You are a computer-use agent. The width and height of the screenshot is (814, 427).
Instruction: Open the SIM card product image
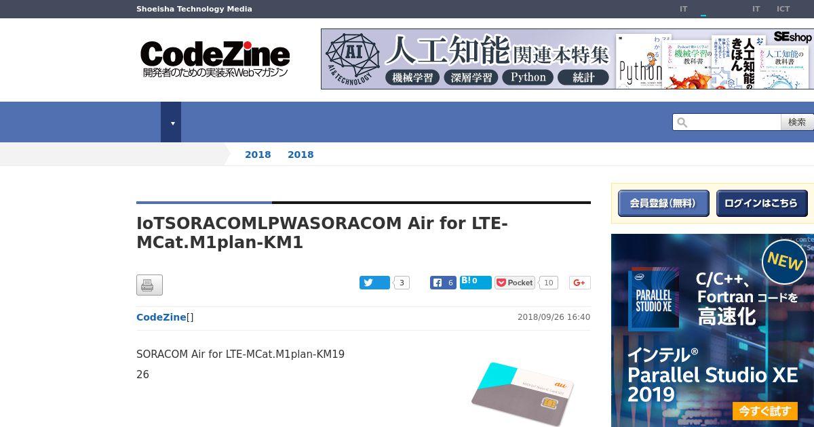(522, 394)
